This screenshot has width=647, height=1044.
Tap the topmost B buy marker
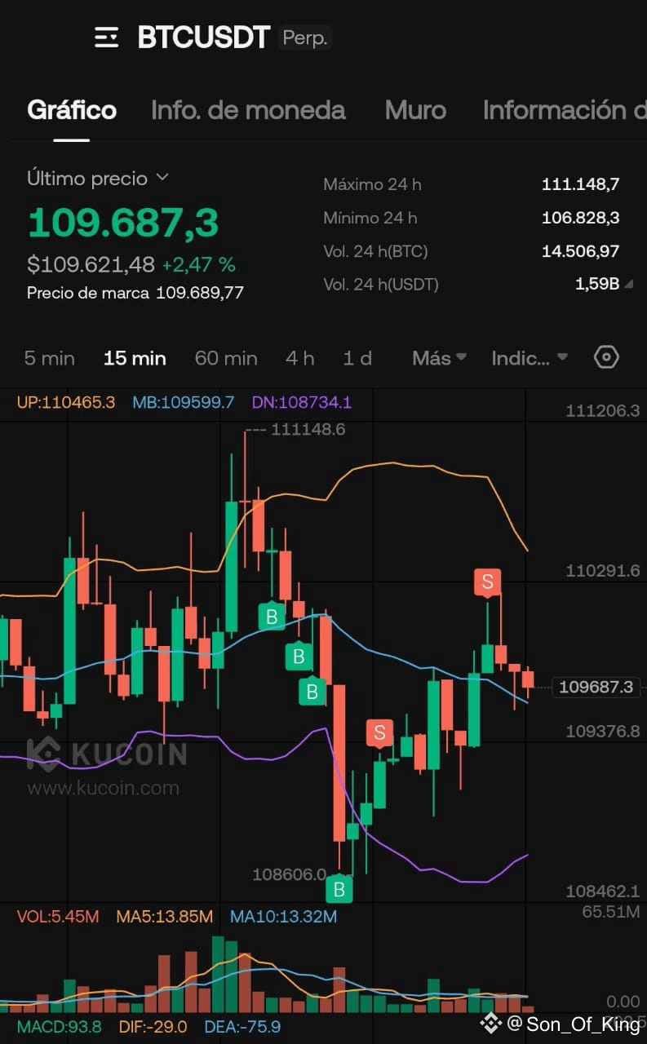(x=272, y=615)
